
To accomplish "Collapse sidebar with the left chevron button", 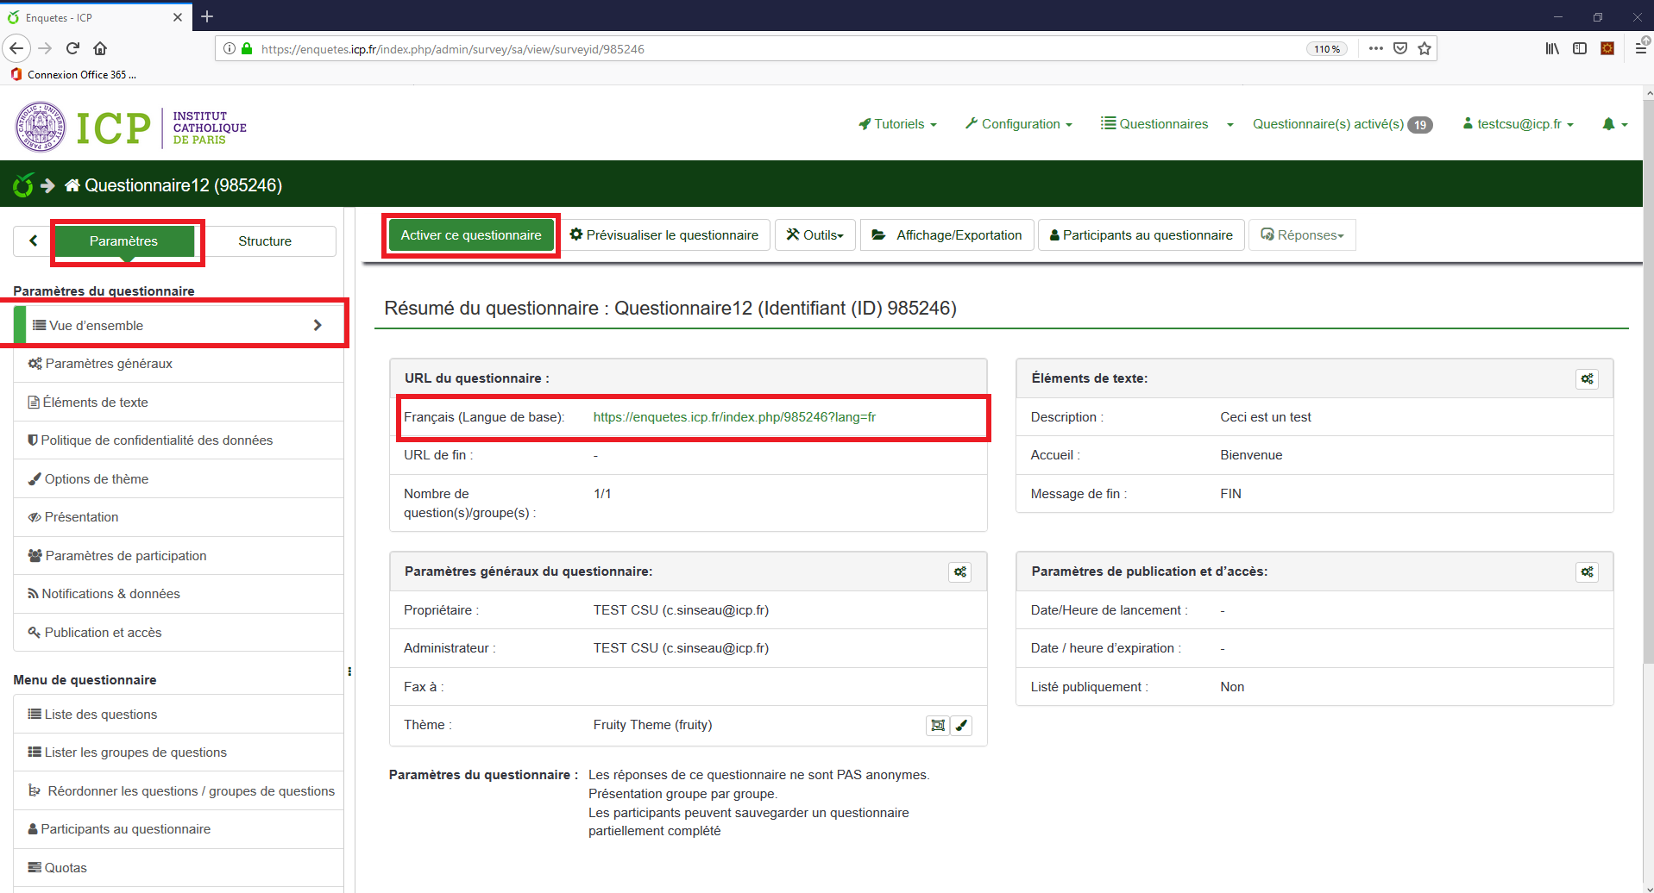I will [x=34, y=241].
